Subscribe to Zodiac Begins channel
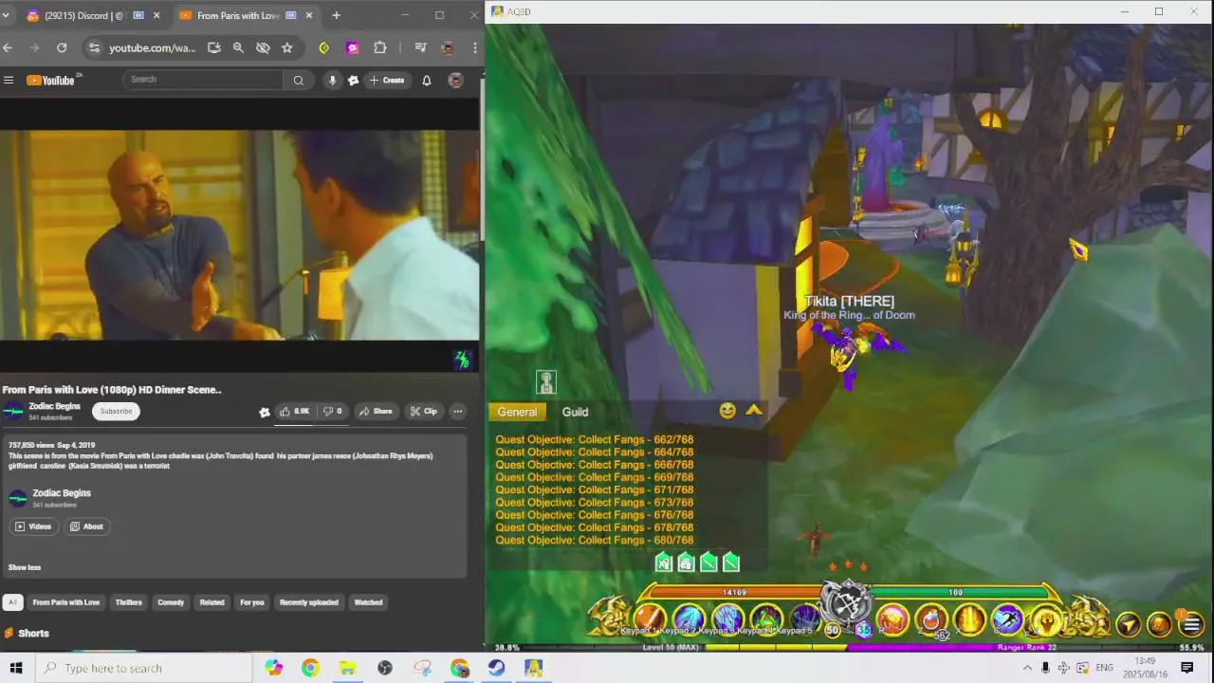The width and height of the screenshot is (1214, 683). [116, 411]
